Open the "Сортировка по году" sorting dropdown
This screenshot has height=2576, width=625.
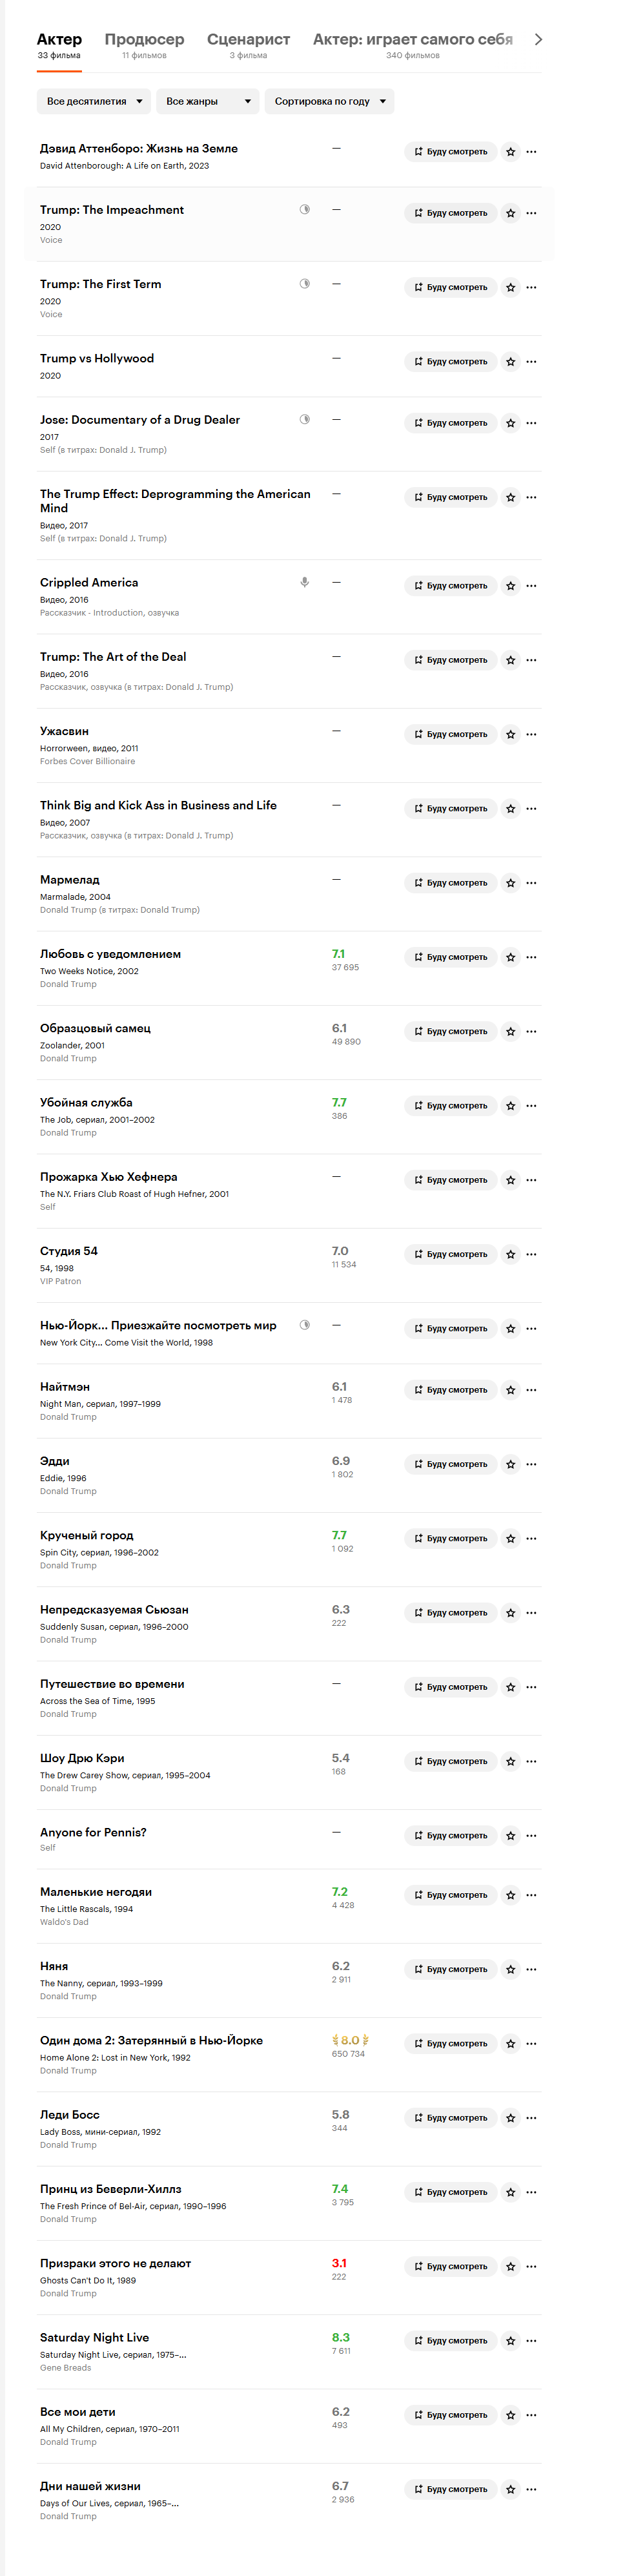click(329, 101)
